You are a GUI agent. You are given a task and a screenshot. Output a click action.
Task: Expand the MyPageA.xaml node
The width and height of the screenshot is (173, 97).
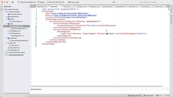click(x=8, y=31)
